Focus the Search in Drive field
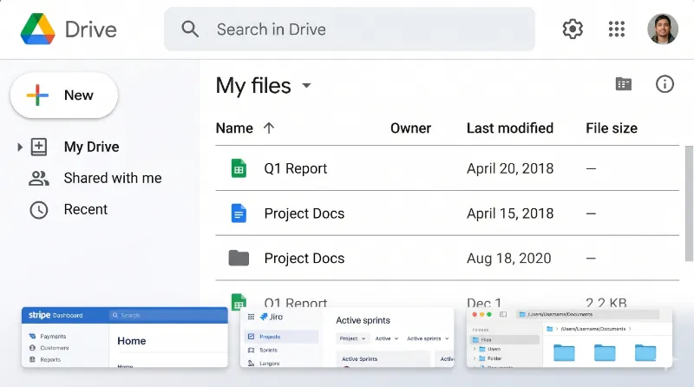 click(x=350, y=30)
